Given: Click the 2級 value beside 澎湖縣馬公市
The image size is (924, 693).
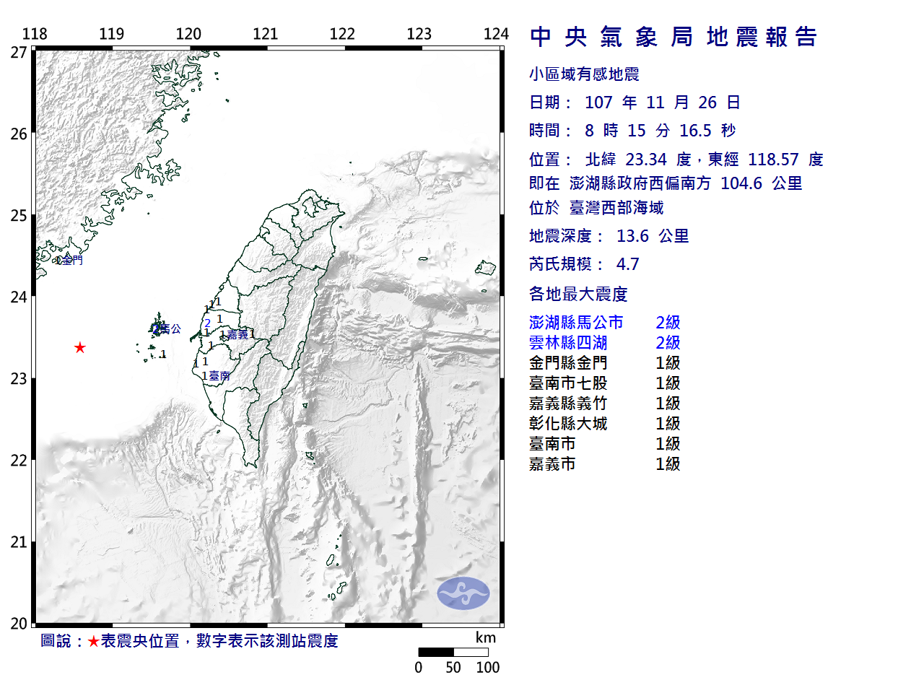Looking at the screenshot, I should (x=668, y=323).
